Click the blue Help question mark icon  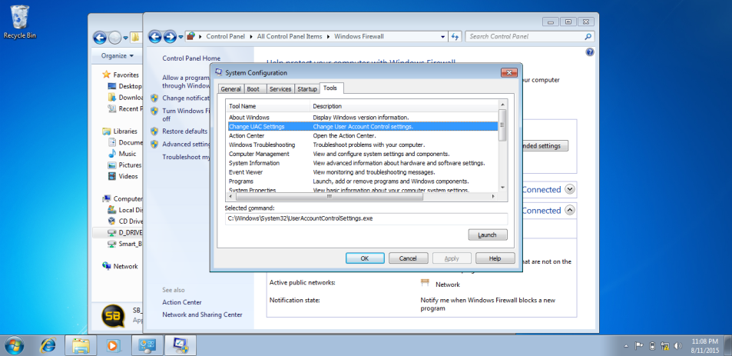(x=590, y=52)
